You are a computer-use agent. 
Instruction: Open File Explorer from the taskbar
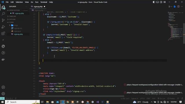(47, 102)
